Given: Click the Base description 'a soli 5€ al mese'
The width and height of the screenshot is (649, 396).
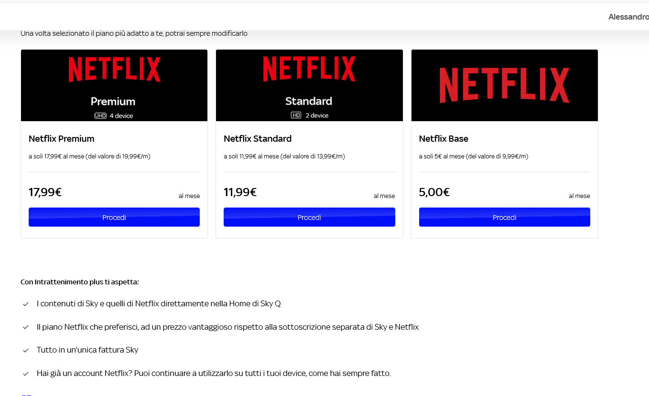Looking at the screenshot, I should click(474, 156).
